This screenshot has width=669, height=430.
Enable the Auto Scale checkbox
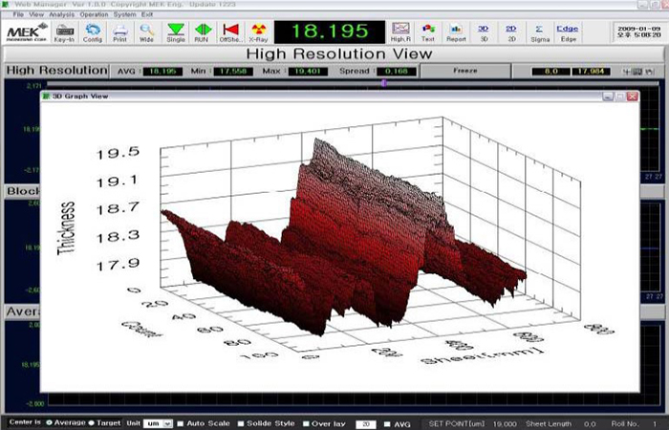181,422
